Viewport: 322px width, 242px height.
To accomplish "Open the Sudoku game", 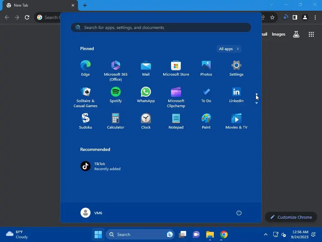I will pos(86,121).
